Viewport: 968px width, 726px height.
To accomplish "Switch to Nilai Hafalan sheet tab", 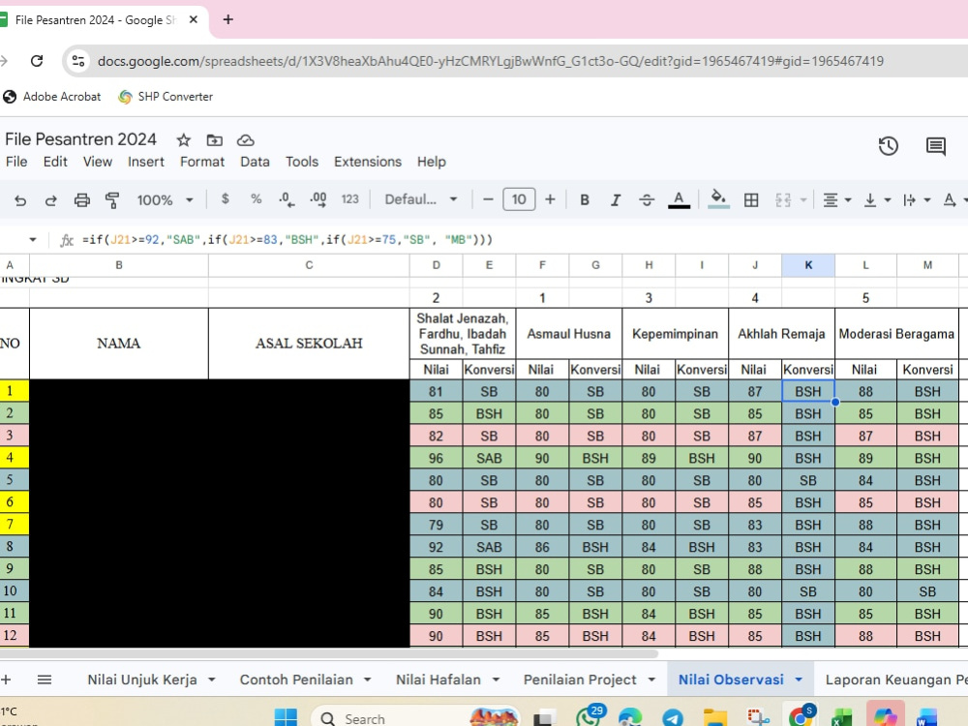I will [x=439, y=680].
